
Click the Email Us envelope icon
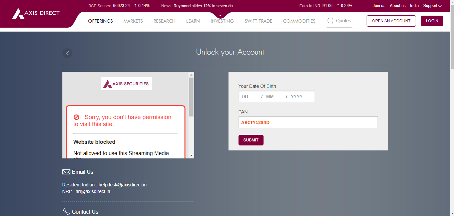66,172
